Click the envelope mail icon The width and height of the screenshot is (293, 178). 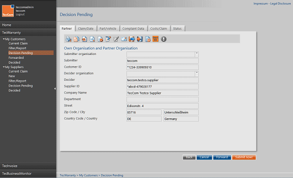124,39
